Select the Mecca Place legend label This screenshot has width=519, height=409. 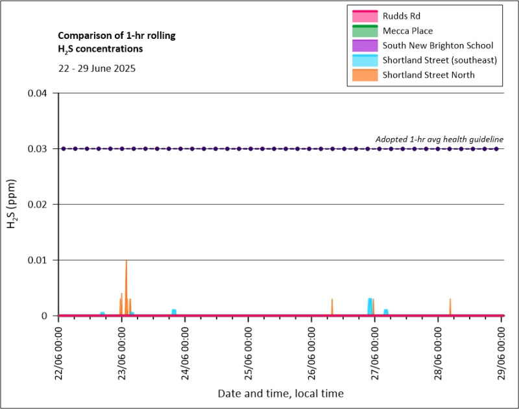tap(407, 30)
